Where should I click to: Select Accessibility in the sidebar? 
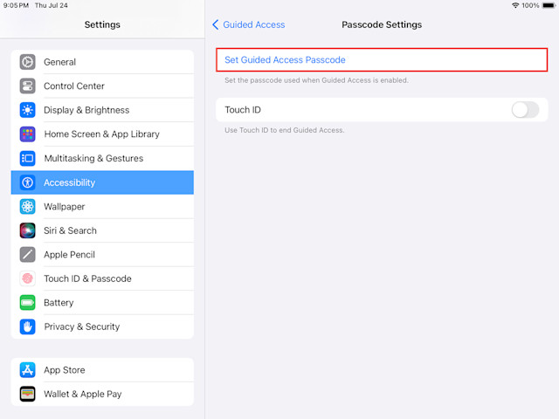pos(102,182)
